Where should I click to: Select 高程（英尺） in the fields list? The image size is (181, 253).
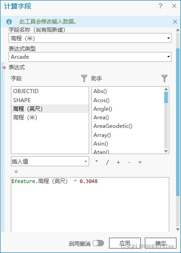(x=50, y=109)
